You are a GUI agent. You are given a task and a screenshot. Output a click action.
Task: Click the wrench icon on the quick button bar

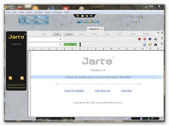pos(158,33)
